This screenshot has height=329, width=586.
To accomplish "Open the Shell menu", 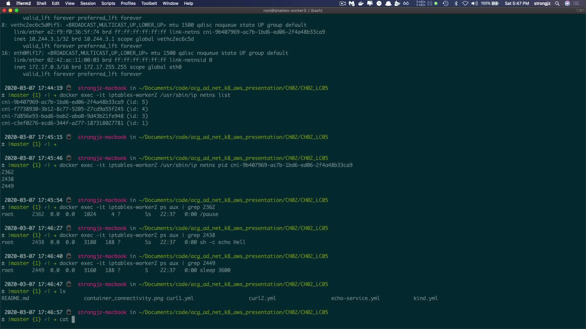I will (x=41, y=3).
